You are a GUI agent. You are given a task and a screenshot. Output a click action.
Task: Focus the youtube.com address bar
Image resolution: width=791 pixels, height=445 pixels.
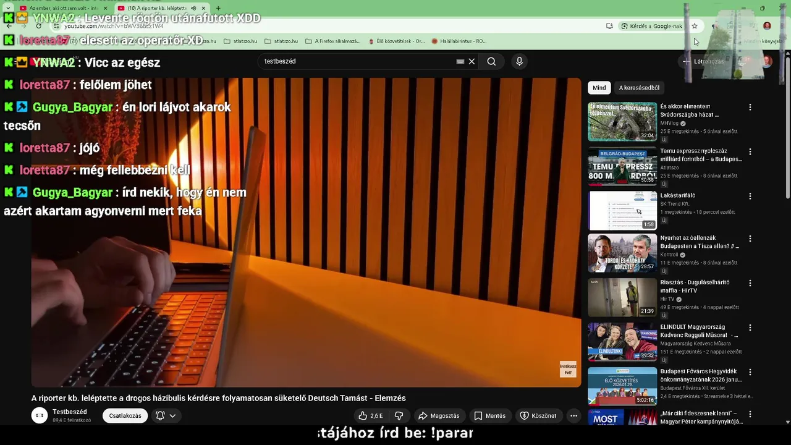(328, 26)
